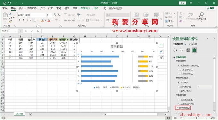Select the Sheet1 worksheet tab

(x=19, y=114)
